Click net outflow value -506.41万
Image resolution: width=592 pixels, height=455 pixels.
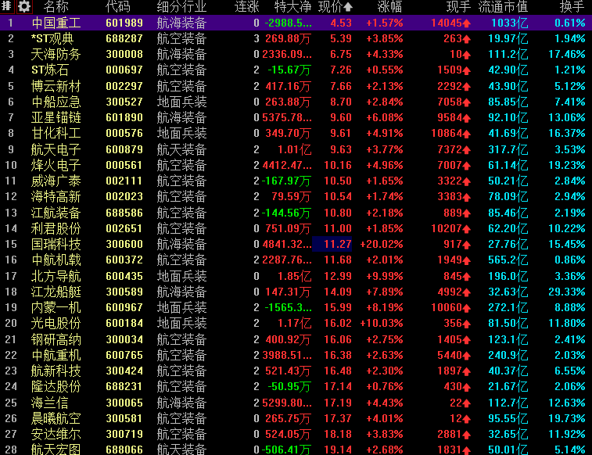click(287, 450)
